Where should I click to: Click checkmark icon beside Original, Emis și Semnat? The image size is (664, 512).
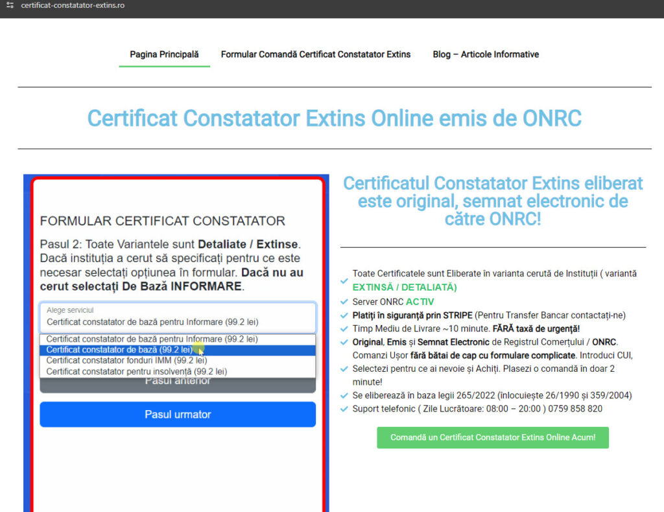click(x=344, y=342)
